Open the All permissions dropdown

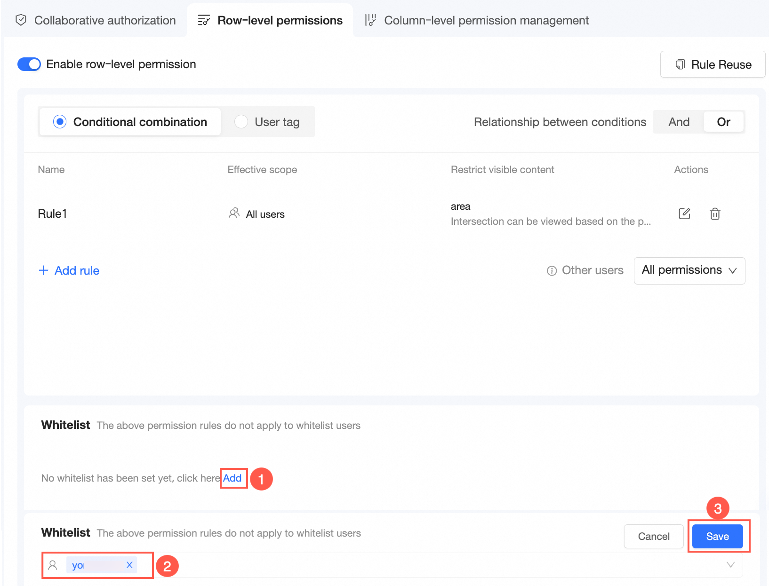pyautogui.click(x=689, y=270)
